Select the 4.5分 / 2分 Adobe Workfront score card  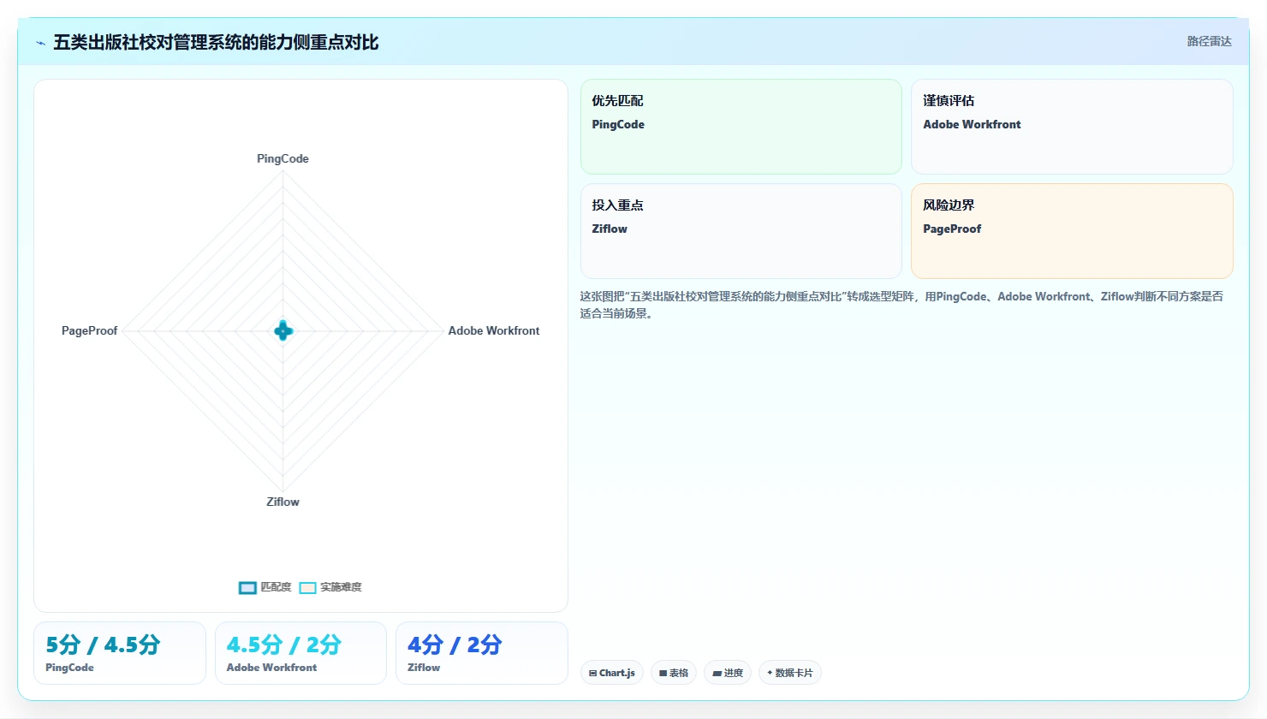coord(300,653)
